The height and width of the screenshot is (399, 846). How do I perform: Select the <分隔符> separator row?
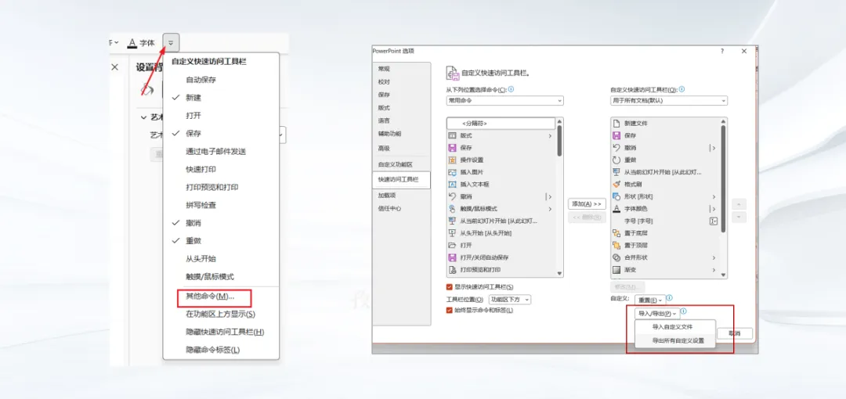pyautogui.click(x=501, y=124)
